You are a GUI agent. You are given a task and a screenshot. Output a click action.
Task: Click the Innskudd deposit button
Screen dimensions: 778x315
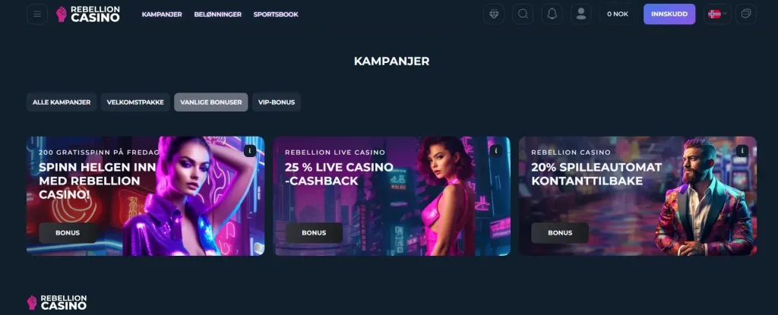669,14
